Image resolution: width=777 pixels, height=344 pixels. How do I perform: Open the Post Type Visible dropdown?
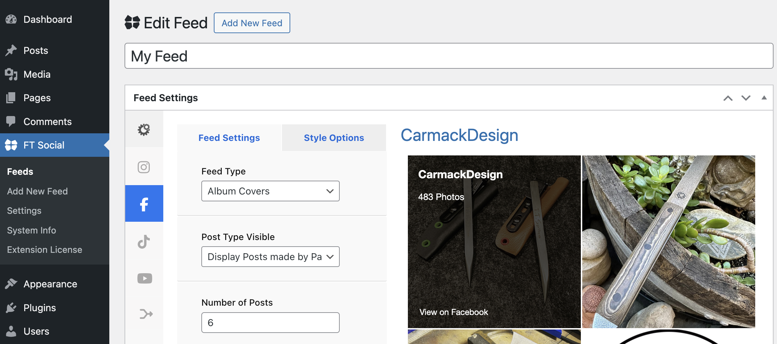pos(271,257)
